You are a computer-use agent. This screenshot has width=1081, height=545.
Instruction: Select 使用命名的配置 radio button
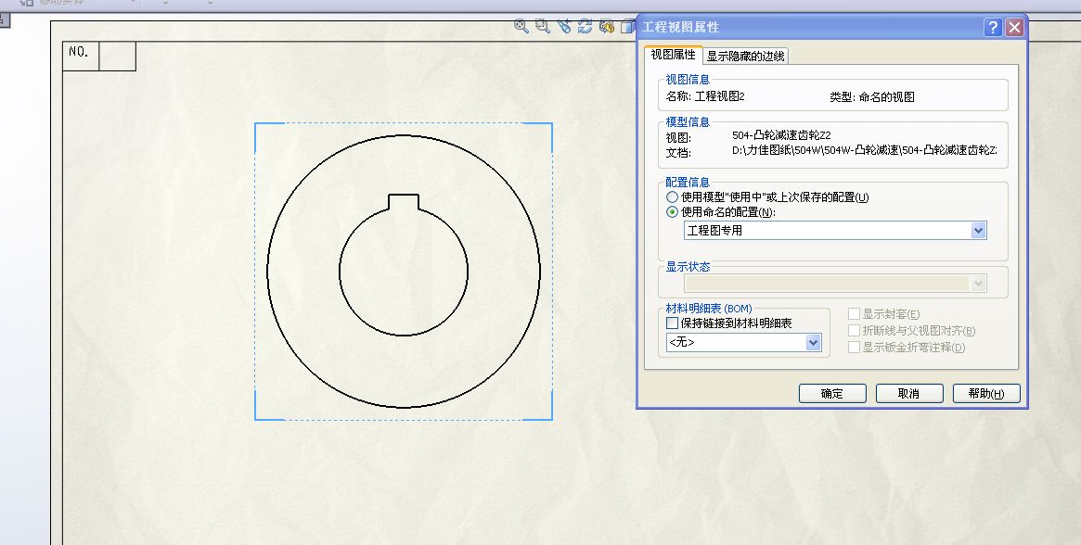[672, 212]
